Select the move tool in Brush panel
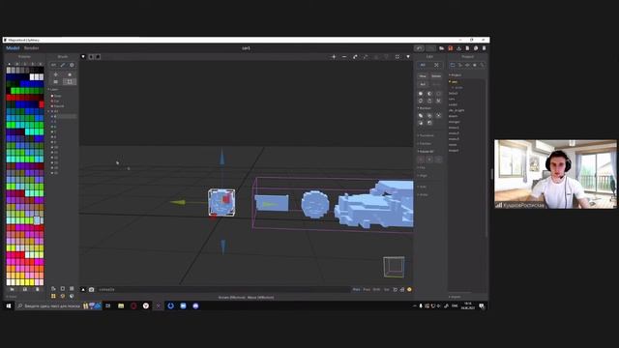 pyautogui.click(x=56, y=74)
